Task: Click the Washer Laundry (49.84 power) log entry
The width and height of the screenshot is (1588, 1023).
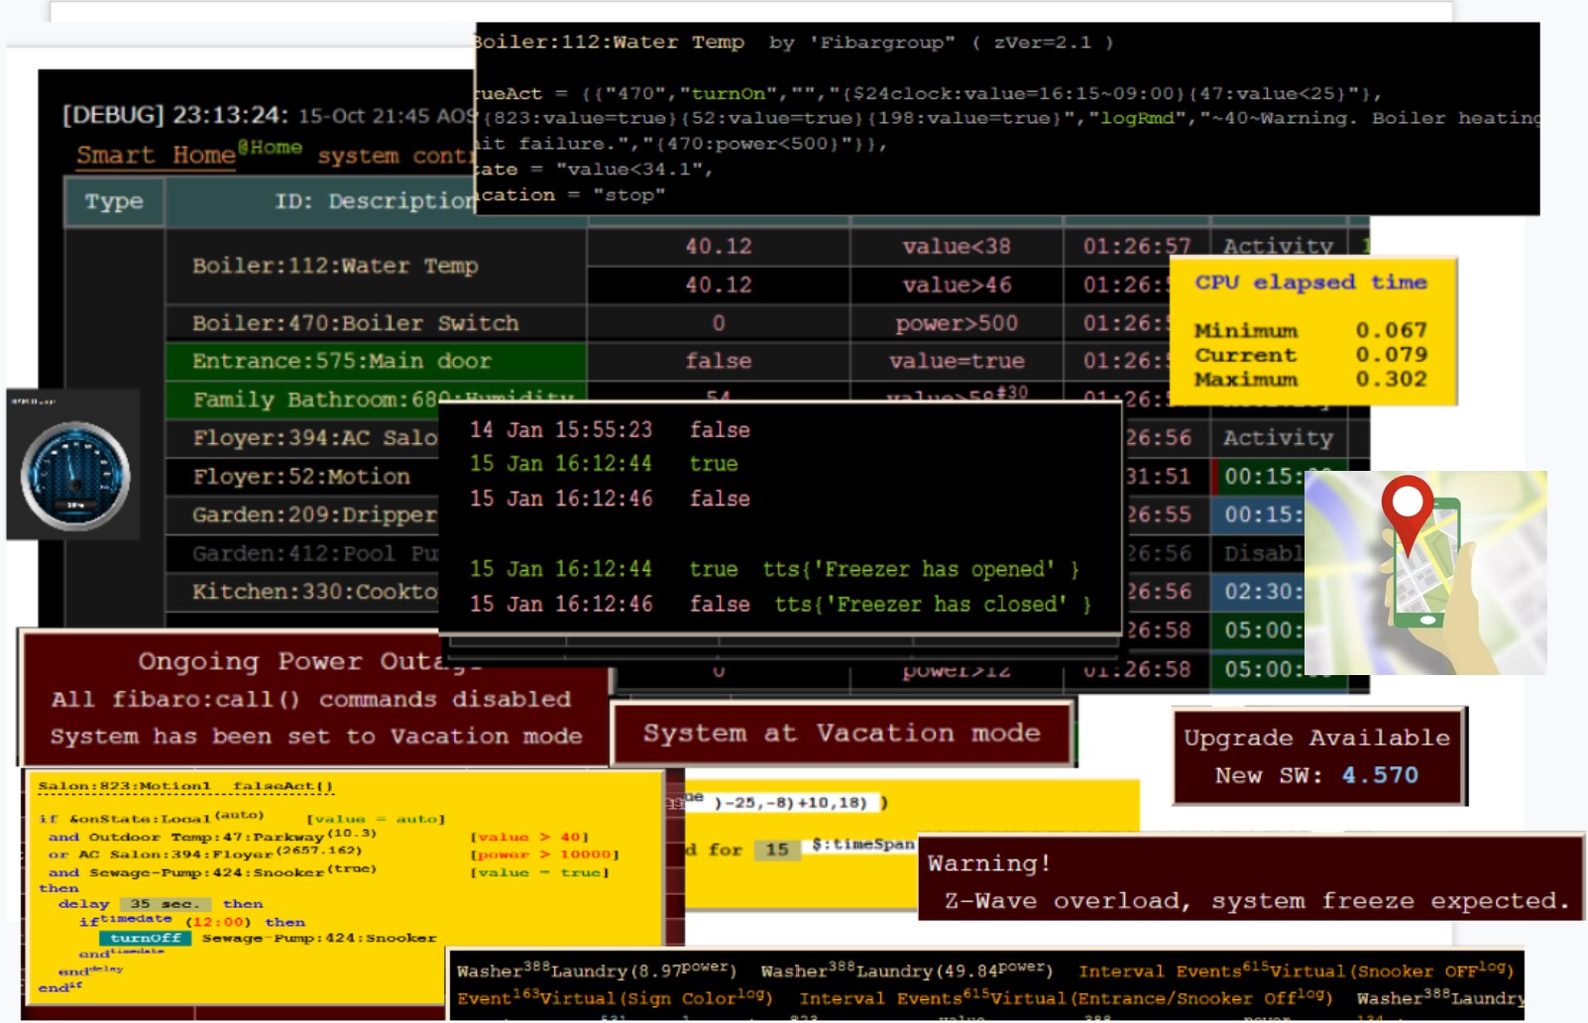Action: 906,970
